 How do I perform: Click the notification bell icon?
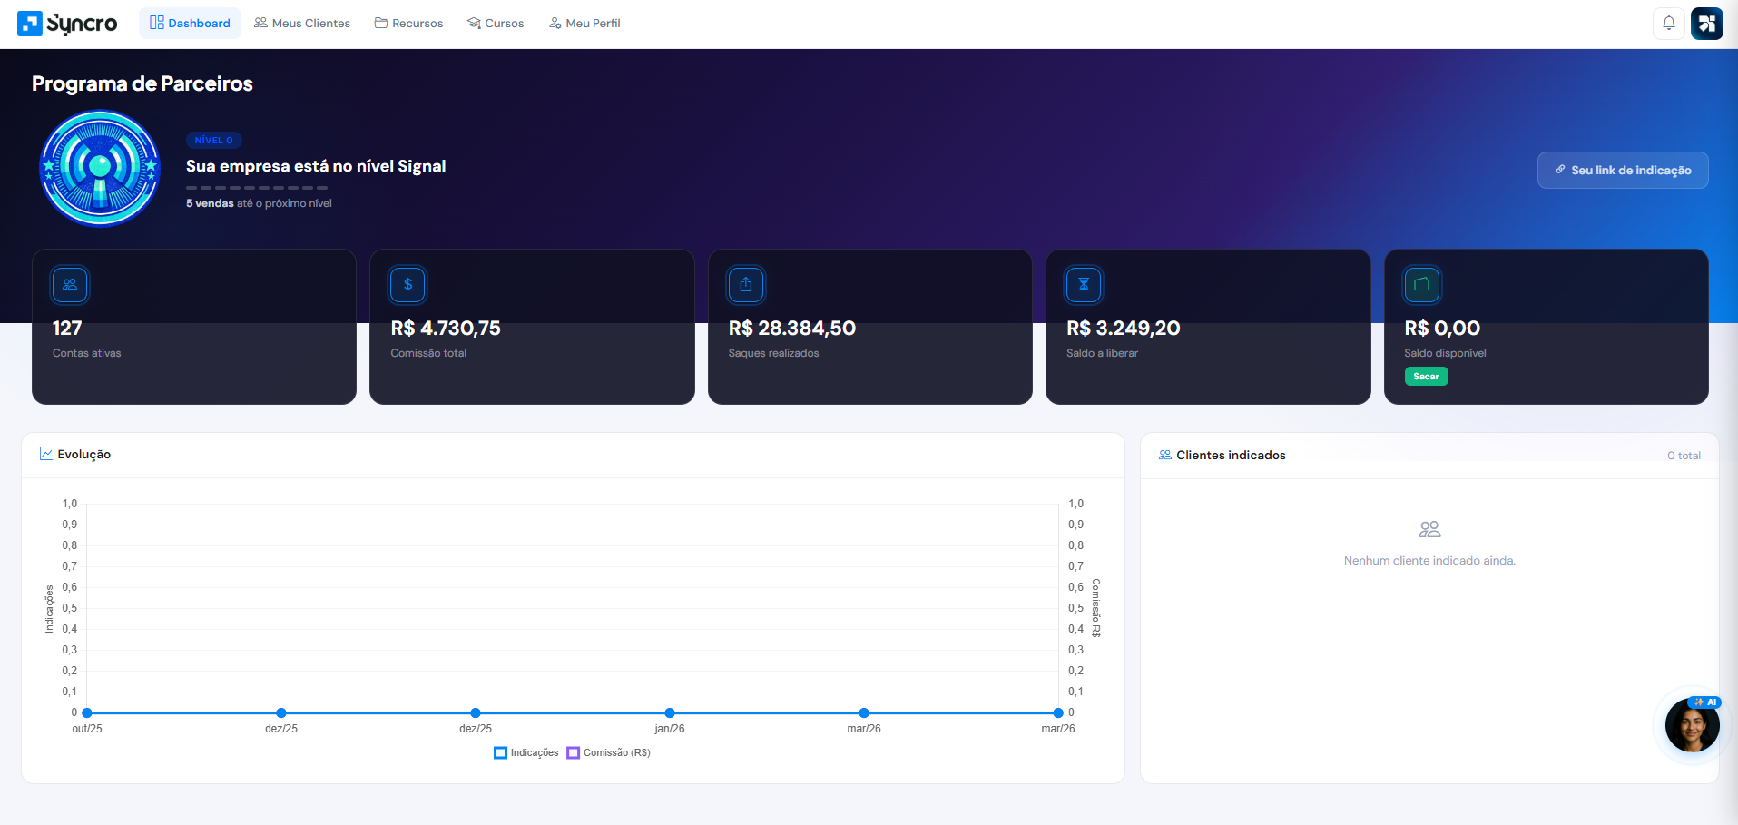click(x=1668, y=24)
